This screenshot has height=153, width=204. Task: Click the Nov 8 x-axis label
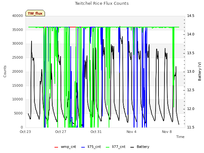(x=167, y=132)
